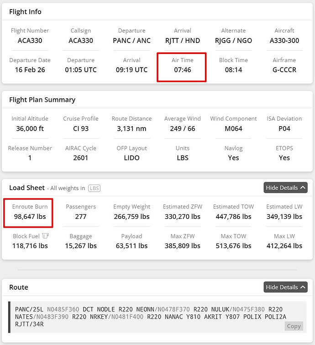Viewport: 315px width, 345px height.
Task: Select the Enroute Burn 98,647 lbs value
Action: coord(29,217)
